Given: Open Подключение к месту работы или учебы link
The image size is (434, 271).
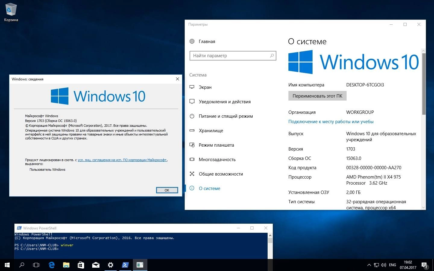Looking at the screenshot, I should point(331,122).
